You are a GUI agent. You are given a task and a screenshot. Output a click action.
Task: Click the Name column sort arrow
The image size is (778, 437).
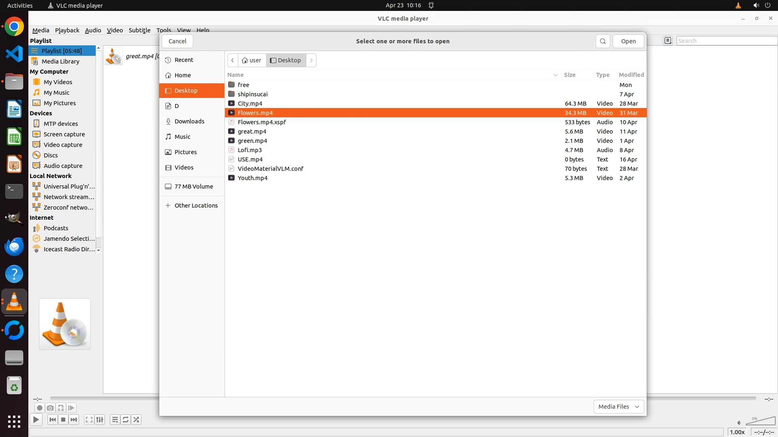[x=555, y=75]
